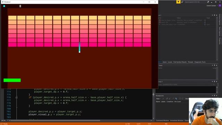Viewport: 222px width, 125px height.
Task: Open the Solution Explorer side tab
Action: click(220, 19)
